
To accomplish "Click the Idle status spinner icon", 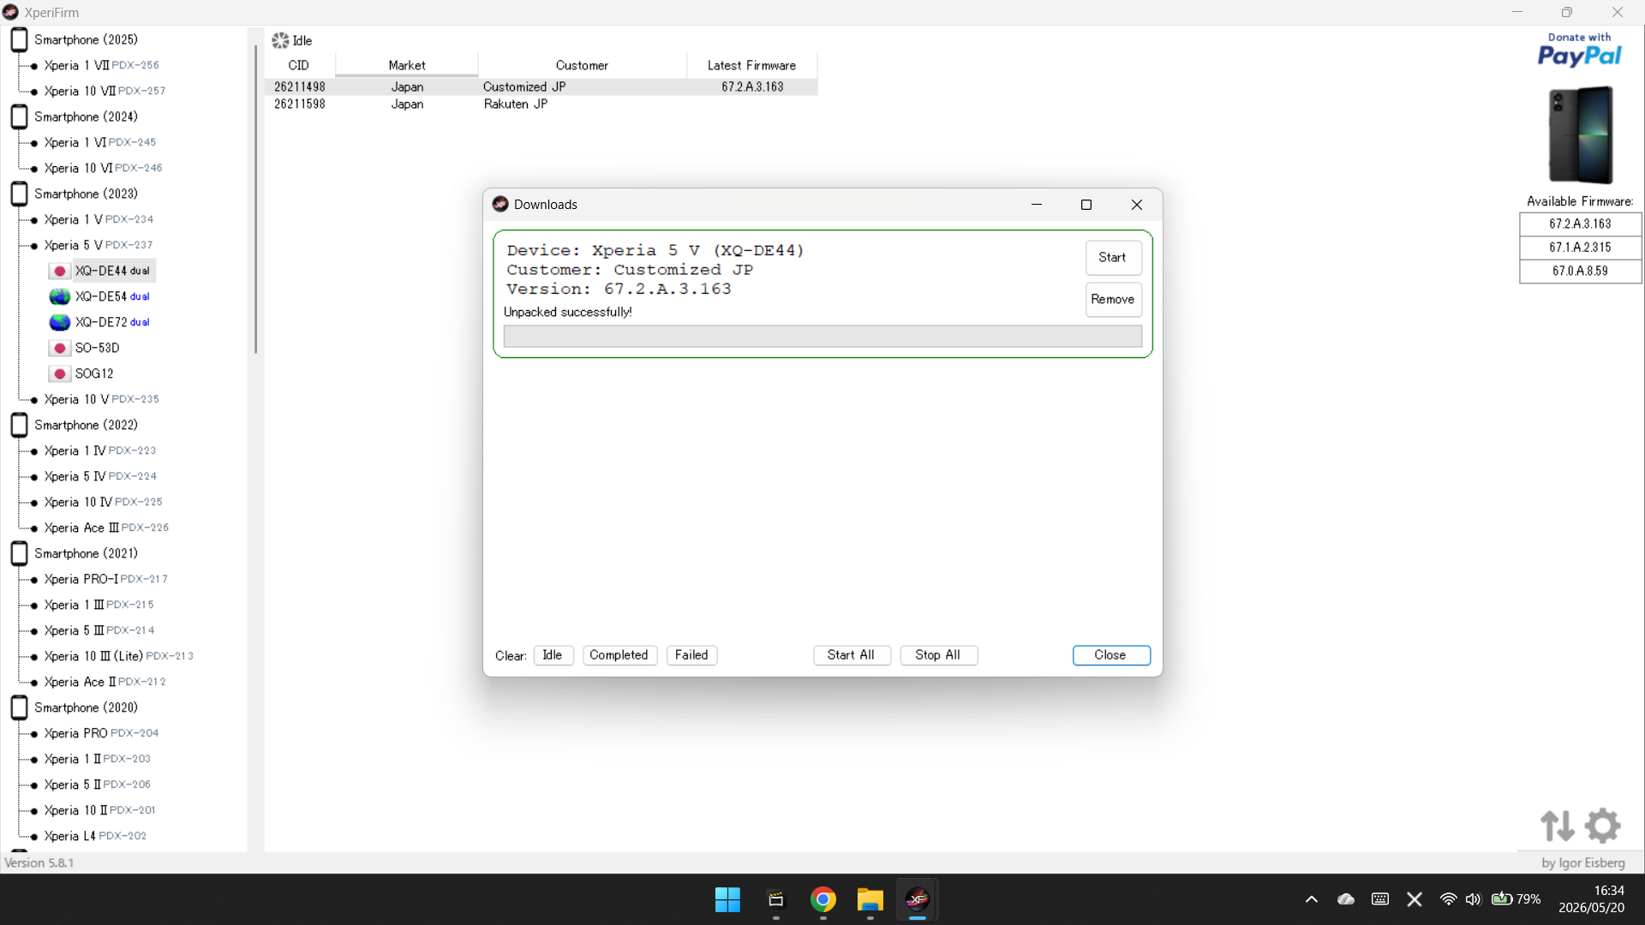I will tap(280, 40).
